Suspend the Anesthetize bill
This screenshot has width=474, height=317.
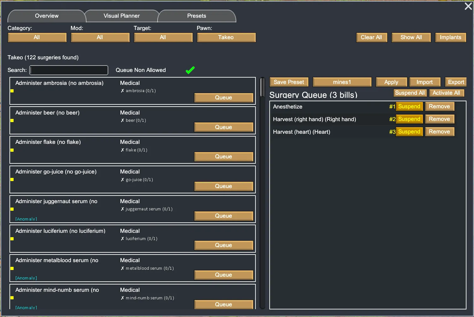click(409, 107)
